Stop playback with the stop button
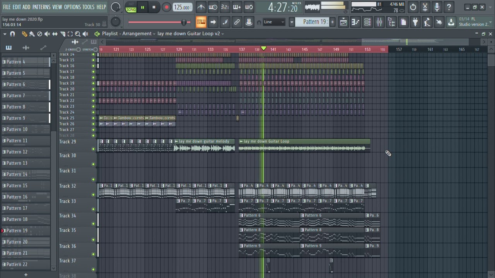The width and height of the screenshot is (495, 278). 154,7
